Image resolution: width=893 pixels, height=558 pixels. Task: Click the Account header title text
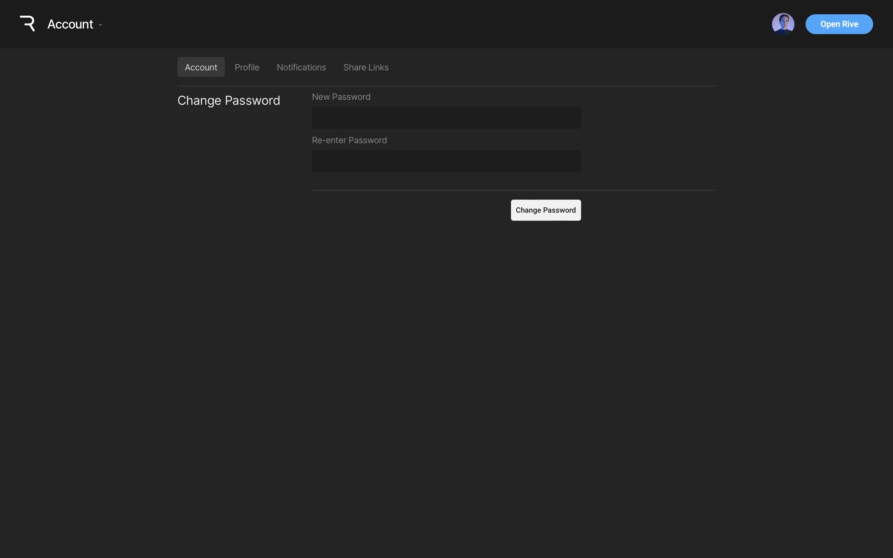pos(70,24)
